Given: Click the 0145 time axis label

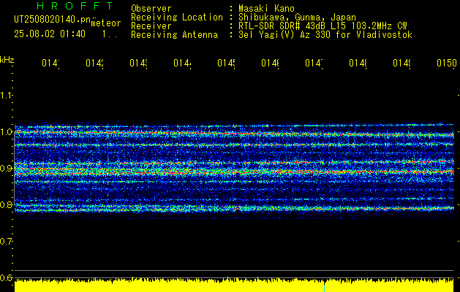Looking at the screenshot, I should coord(226,64).
